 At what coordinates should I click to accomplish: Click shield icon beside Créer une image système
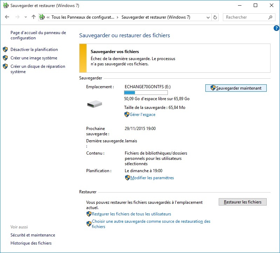(5, 58)
